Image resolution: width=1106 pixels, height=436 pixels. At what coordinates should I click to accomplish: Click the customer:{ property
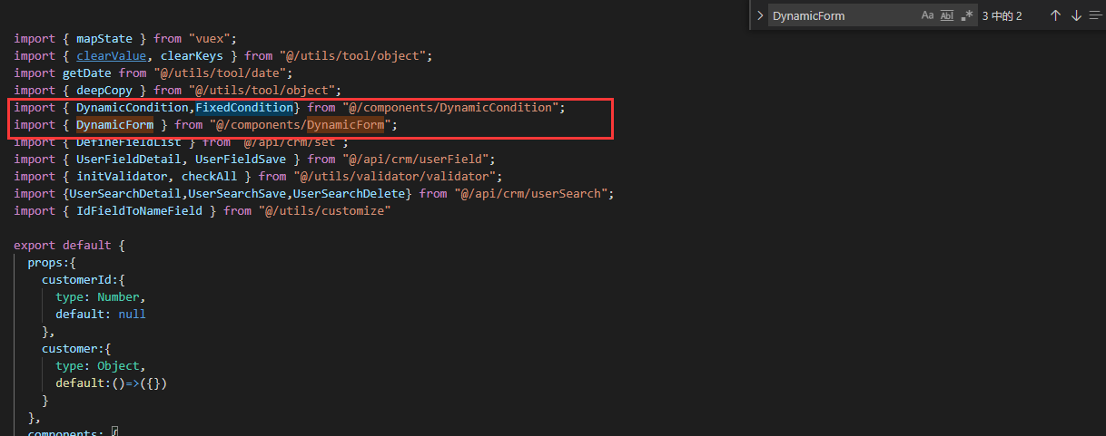(x=76, y=348)
